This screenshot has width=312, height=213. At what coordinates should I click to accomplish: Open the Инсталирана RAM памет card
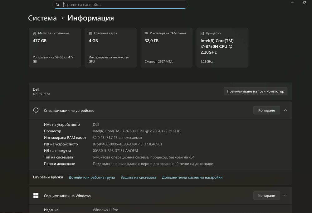[167, 48]
